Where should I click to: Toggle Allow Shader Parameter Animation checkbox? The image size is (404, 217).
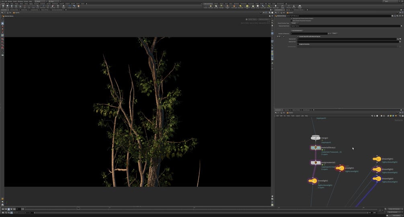tap(291, 20)
